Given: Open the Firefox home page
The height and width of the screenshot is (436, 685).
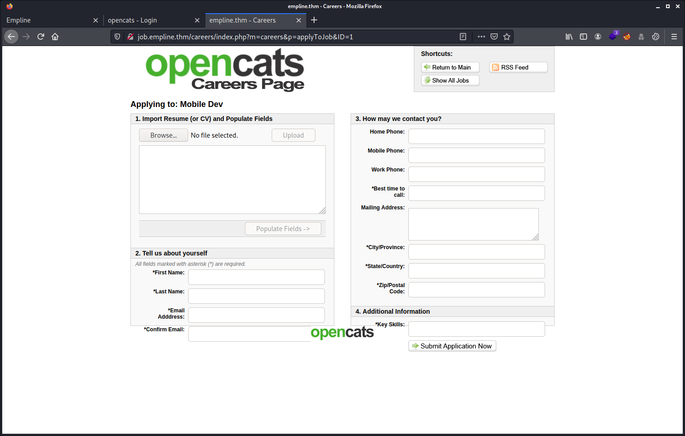Looking at the screenshot, I should [55, 37].
